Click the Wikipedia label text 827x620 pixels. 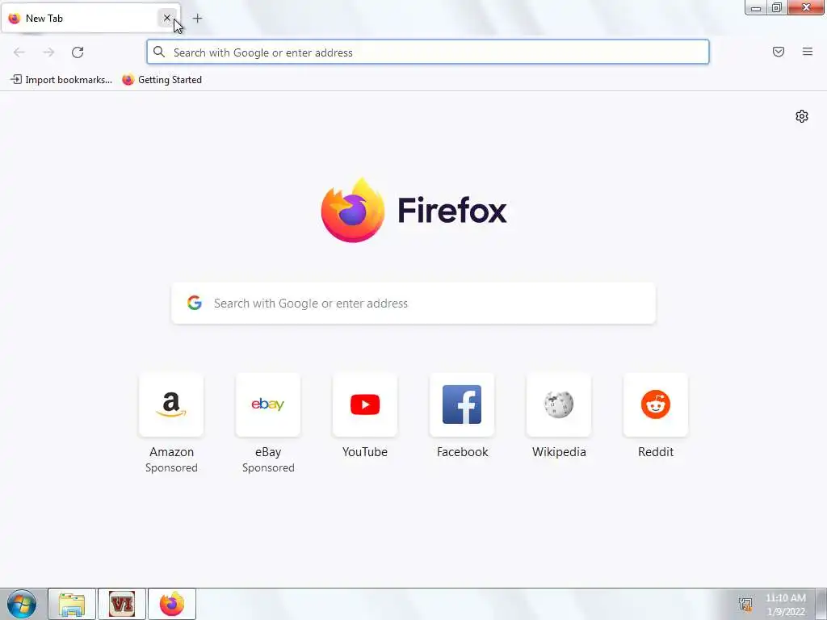tap(559, 452)
